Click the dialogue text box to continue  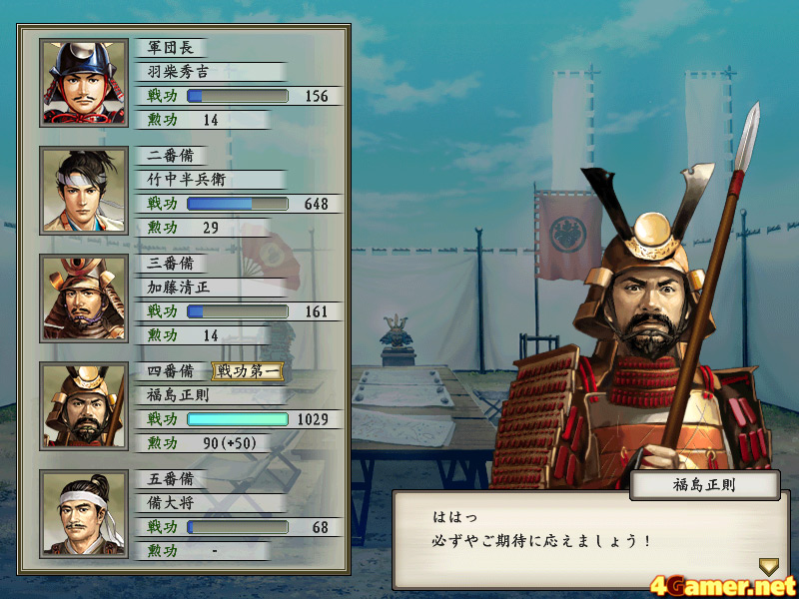click(x=591, y=540)
